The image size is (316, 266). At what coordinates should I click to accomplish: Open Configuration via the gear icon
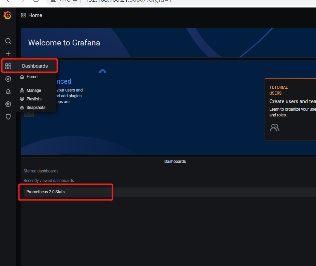(8, 104)
